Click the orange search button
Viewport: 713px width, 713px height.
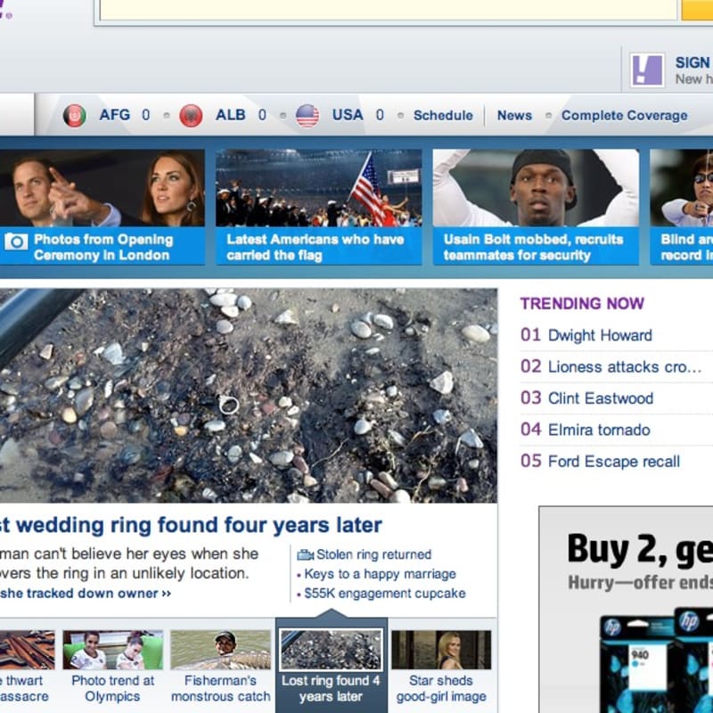697,10
